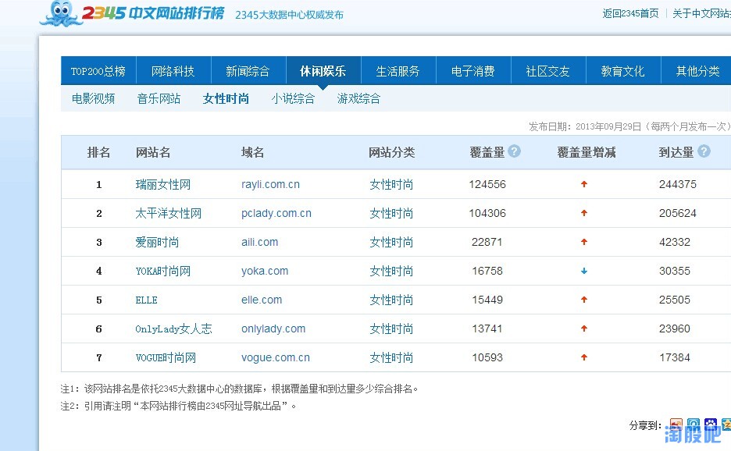Select the coverage value 124556
The width and height of the screenshot is (731, 451).
point(487,184)
